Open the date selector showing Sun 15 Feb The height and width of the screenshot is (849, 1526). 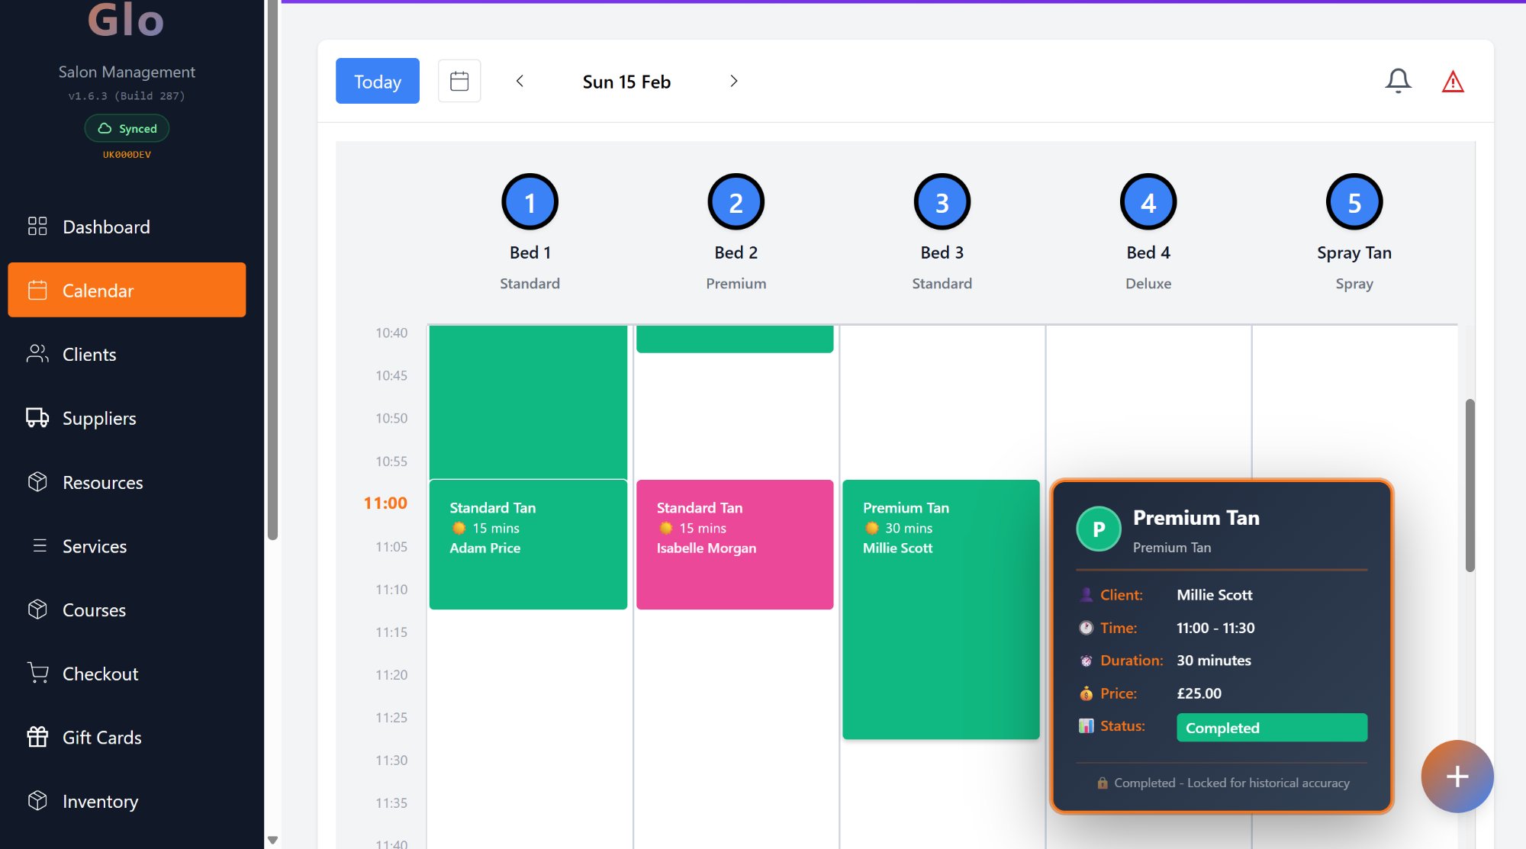(626, 81)
